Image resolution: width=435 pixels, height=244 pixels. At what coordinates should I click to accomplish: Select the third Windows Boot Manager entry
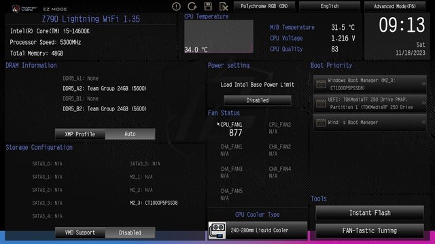pos(370,122)
